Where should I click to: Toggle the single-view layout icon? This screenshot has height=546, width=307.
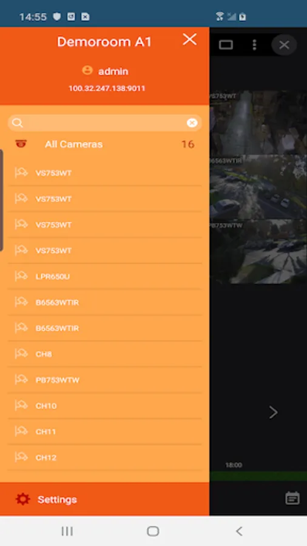coord(226,45)
